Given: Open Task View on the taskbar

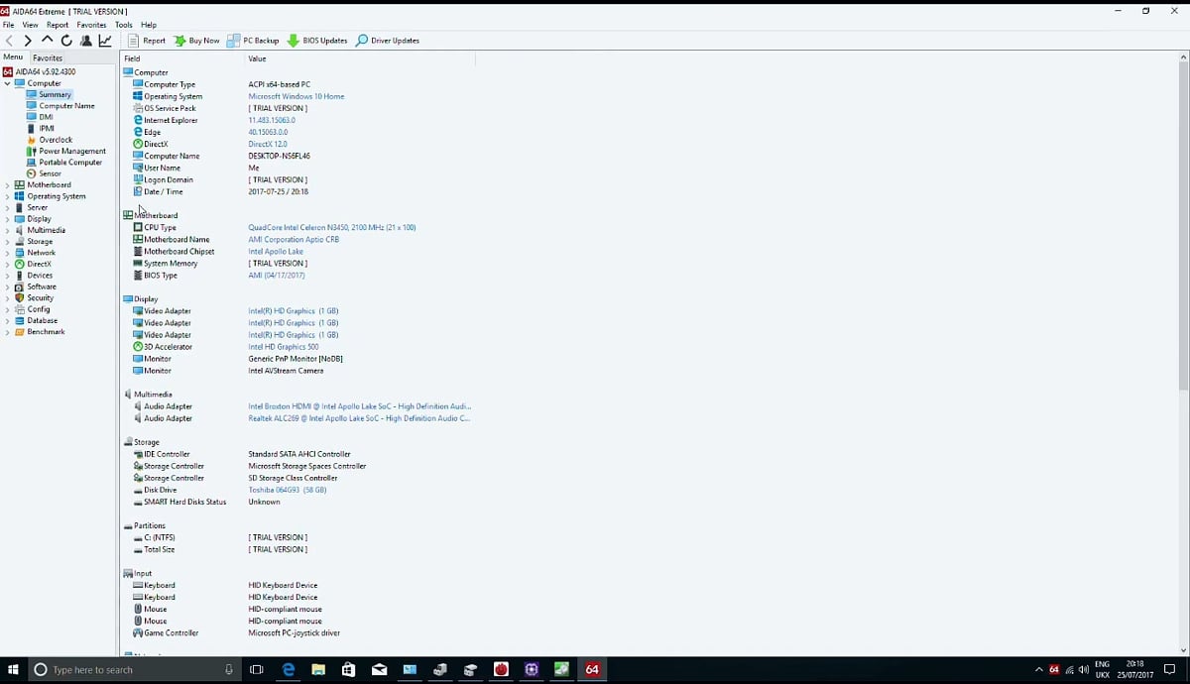Looking at the screenshot, I should [256, 670].
